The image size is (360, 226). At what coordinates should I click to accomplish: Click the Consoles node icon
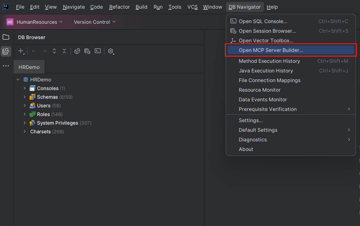(32, 88)
